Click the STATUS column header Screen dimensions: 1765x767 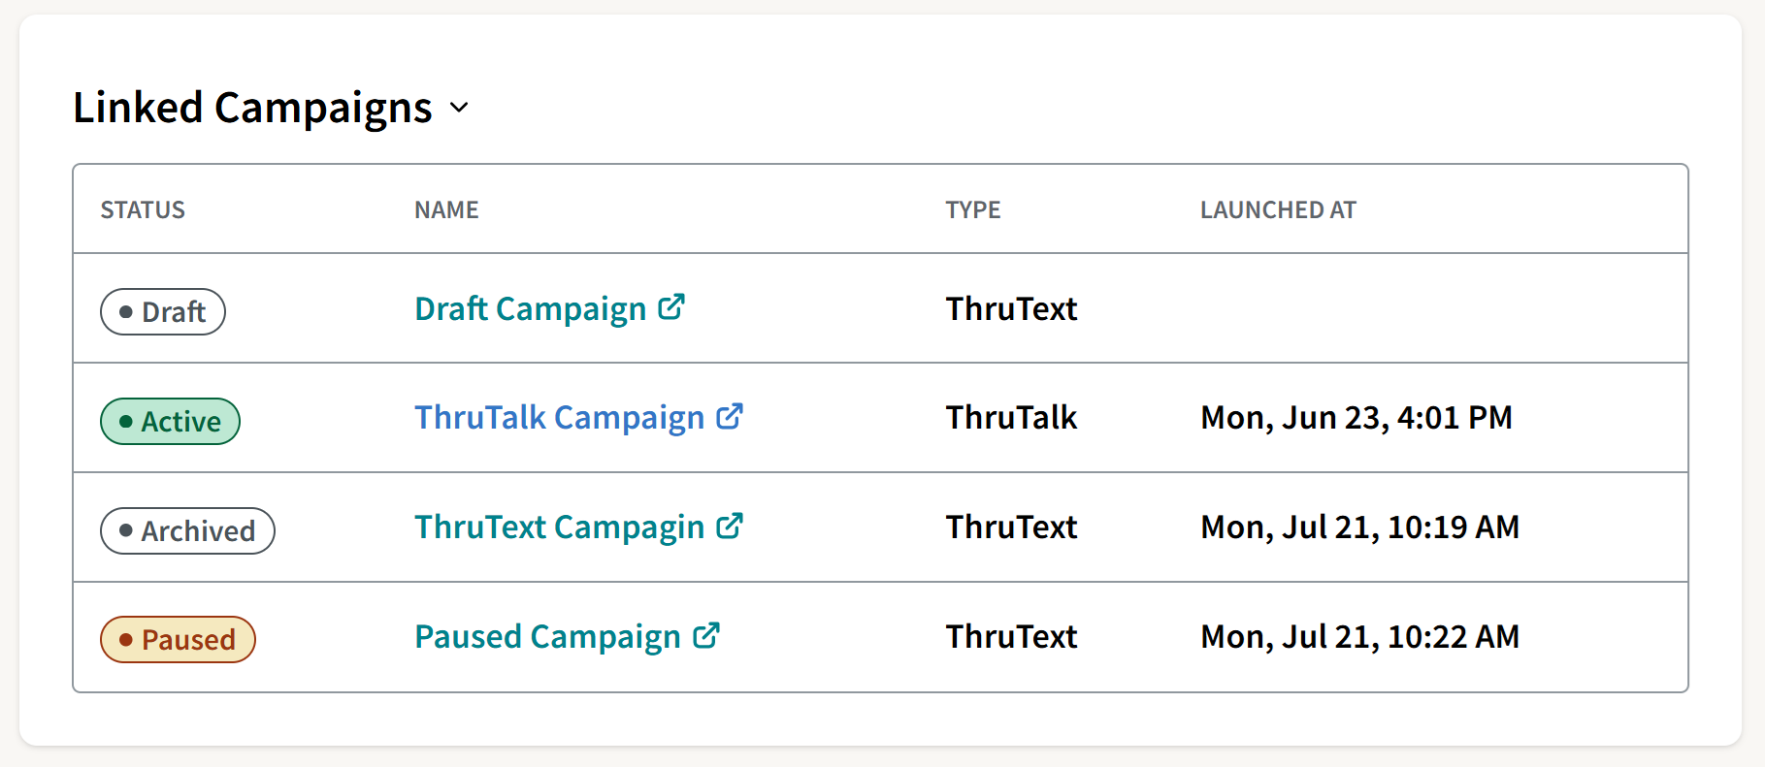pyautogui.click(x=143, y=210)
